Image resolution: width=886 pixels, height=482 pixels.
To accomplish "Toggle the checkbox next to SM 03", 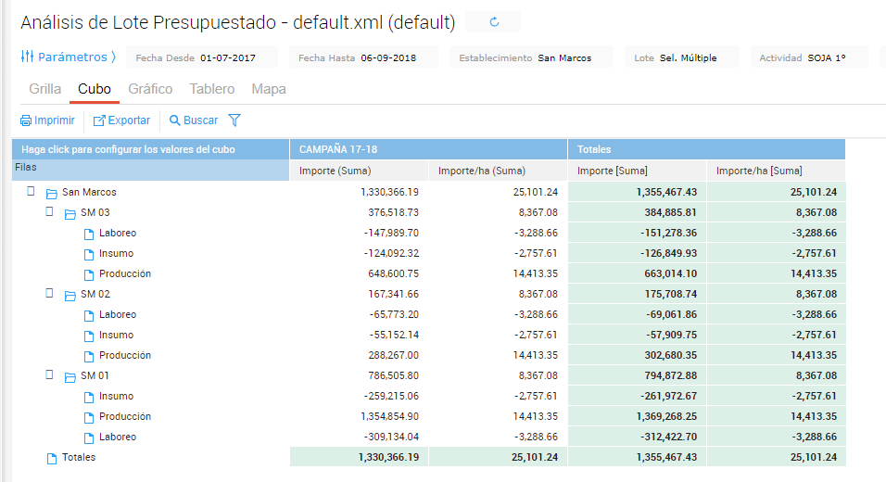I will [x=50, y=212].
